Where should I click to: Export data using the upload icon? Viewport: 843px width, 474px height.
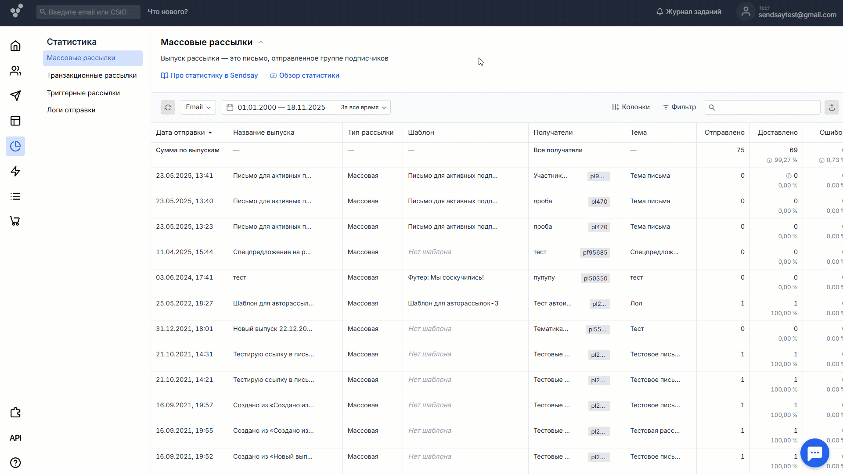point(832,107)
